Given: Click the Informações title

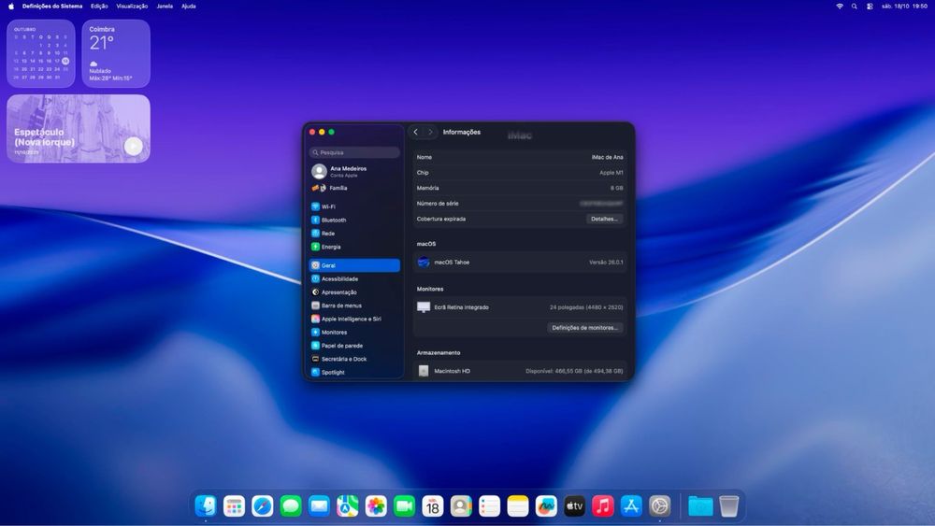Looking at the screenshot, I should click(462, 133).
